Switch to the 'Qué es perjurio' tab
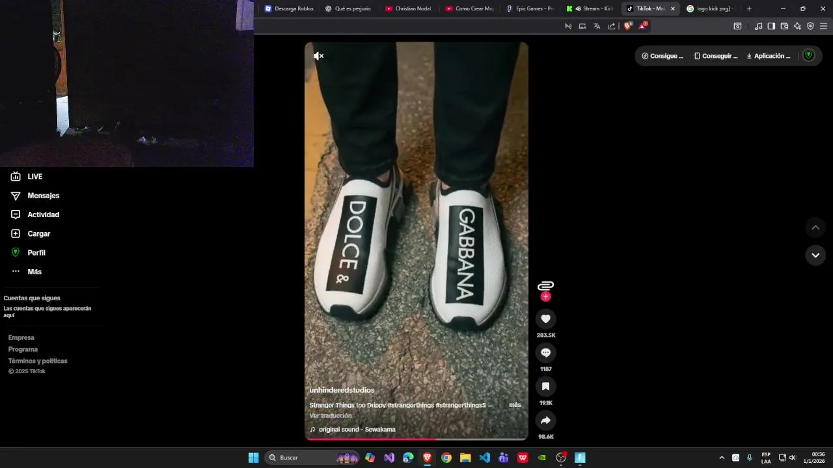The width and height of the screenshot is (833, 468). point(349,8)
